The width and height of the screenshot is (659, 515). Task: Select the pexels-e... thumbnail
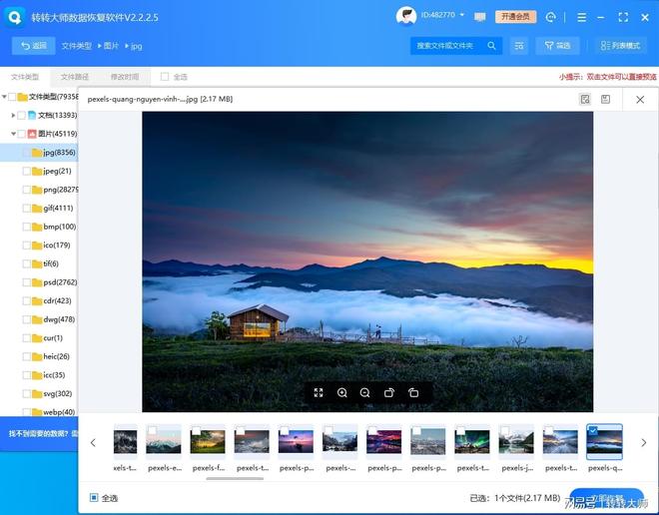pyautogui.click(x=164, y=442)
